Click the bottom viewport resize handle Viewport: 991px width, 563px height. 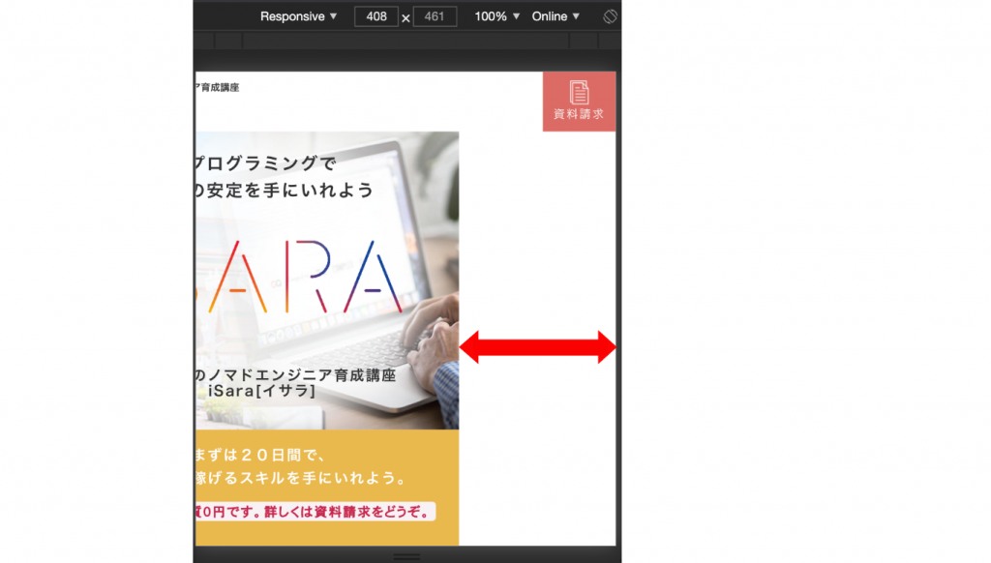point(406,556)
